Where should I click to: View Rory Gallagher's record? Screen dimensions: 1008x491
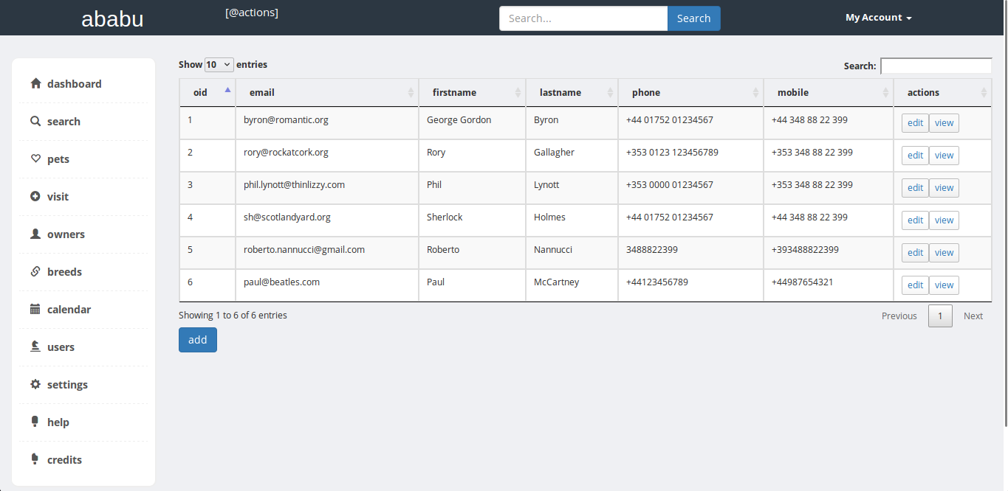click(x=944, y=156)
